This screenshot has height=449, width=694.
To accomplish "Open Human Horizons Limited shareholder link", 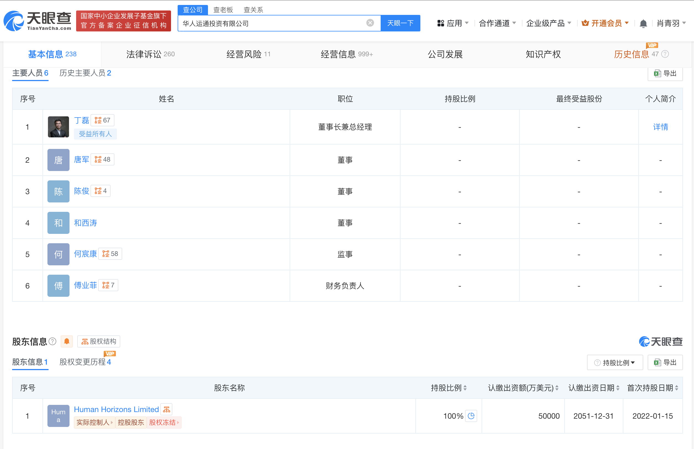I will 116,409.
